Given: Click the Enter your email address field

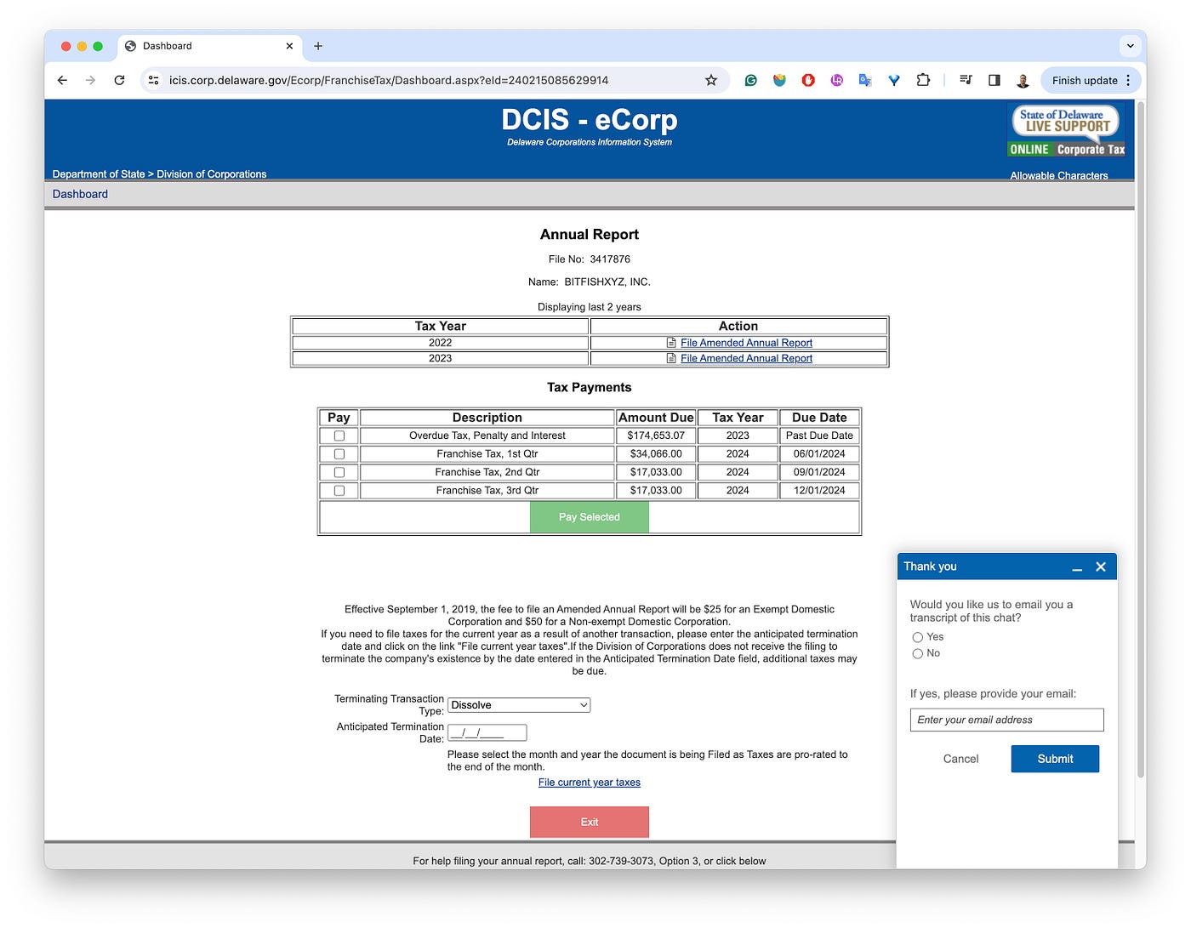Looking at the screenshot, I should tap(1006, 720).
